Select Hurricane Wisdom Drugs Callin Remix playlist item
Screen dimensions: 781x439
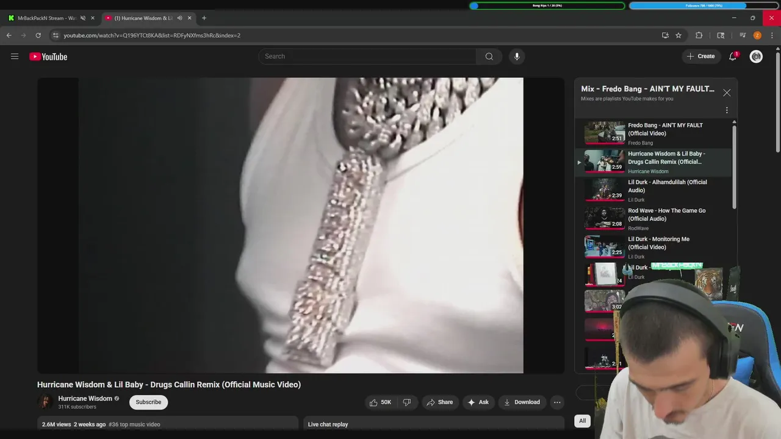653,162
